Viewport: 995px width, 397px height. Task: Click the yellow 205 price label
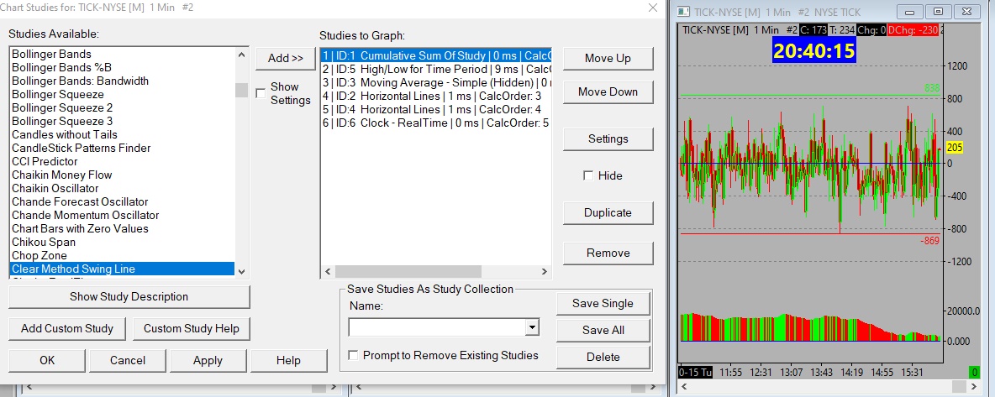[x=955, y=148]
